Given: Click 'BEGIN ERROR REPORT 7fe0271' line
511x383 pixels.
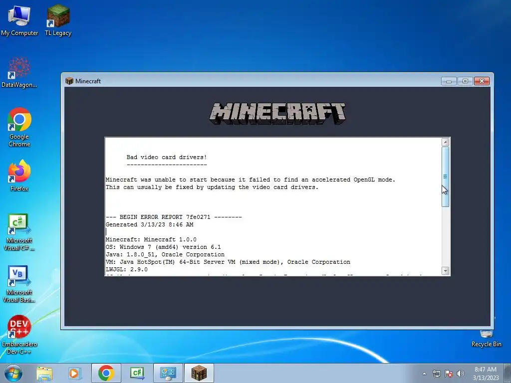Looking at the screenshot, I should [174, 217].
